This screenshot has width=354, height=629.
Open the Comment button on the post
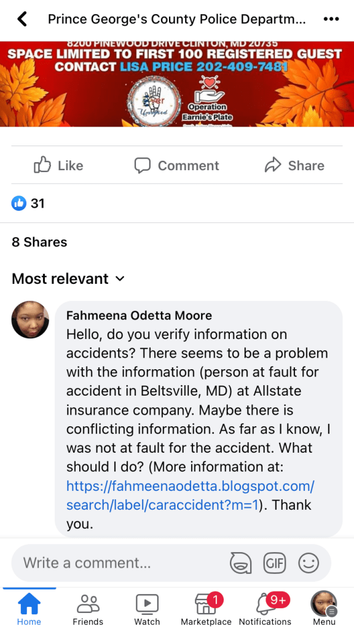point(176,165)
